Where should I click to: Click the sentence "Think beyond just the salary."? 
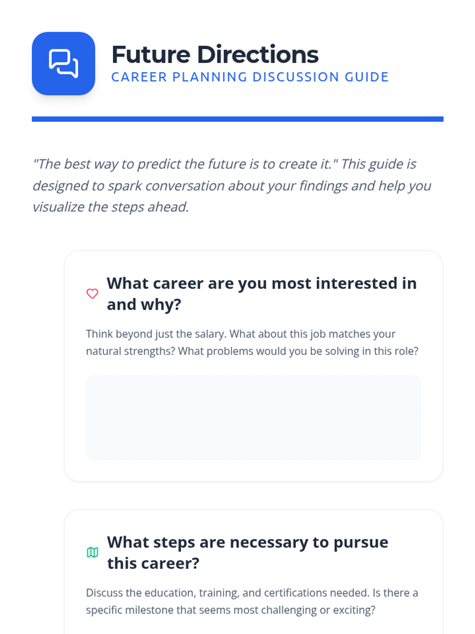(156, 334)
